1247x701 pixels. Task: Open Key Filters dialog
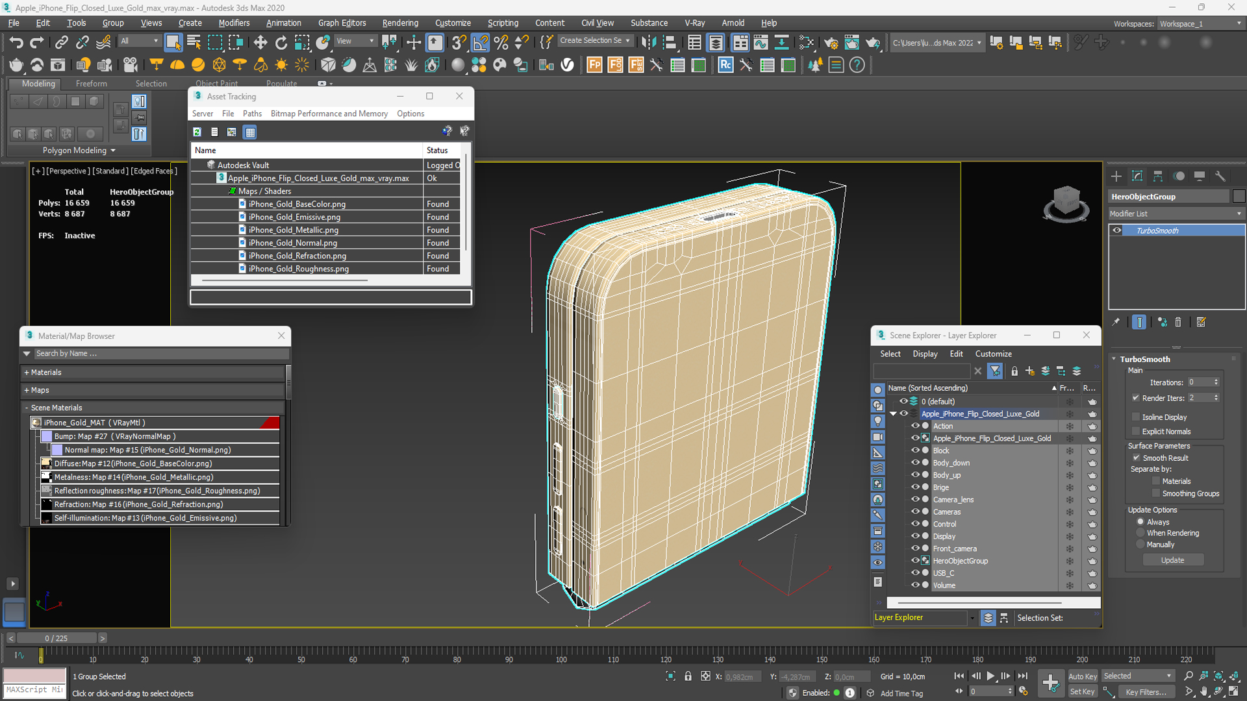click(1146, 692)
